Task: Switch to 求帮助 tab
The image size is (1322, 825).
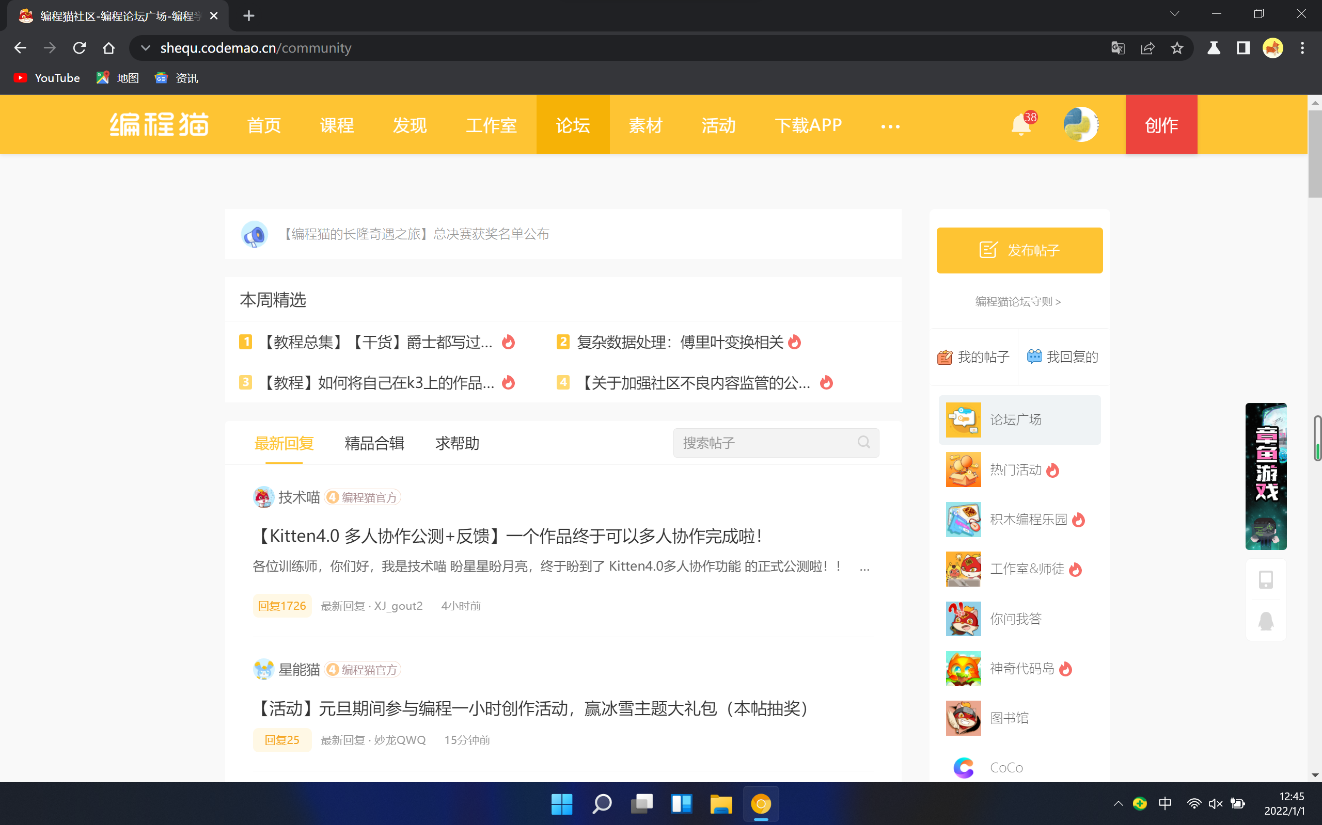Action: pos(457,443)
